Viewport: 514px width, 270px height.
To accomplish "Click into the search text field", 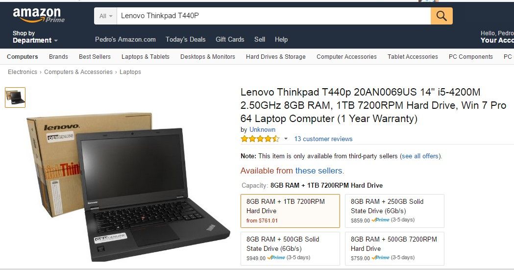I will 274,16.
